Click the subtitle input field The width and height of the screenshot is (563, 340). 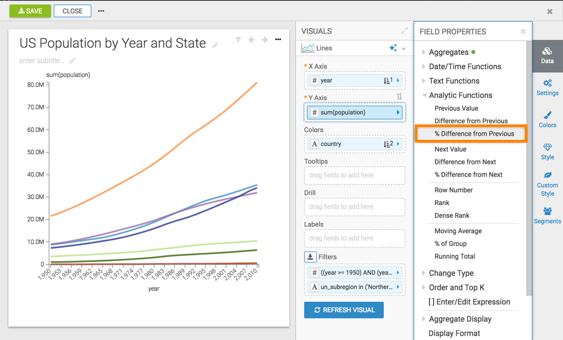42,61
